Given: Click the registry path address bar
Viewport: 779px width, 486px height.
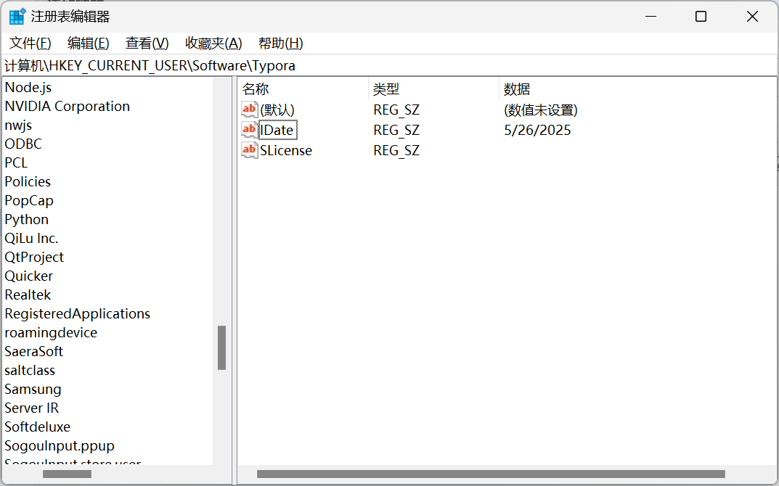Looking at the screenshot, I should click(x=389, y=65).
